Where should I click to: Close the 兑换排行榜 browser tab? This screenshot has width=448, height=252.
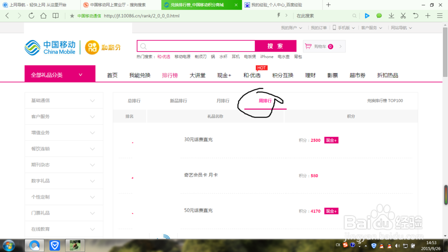pyautogui.click(x=236, y=5)
